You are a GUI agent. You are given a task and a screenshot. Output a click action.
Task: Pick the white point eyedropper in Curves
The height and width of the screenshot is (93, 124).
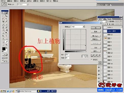pyautogui.click(x=99, y=56)
